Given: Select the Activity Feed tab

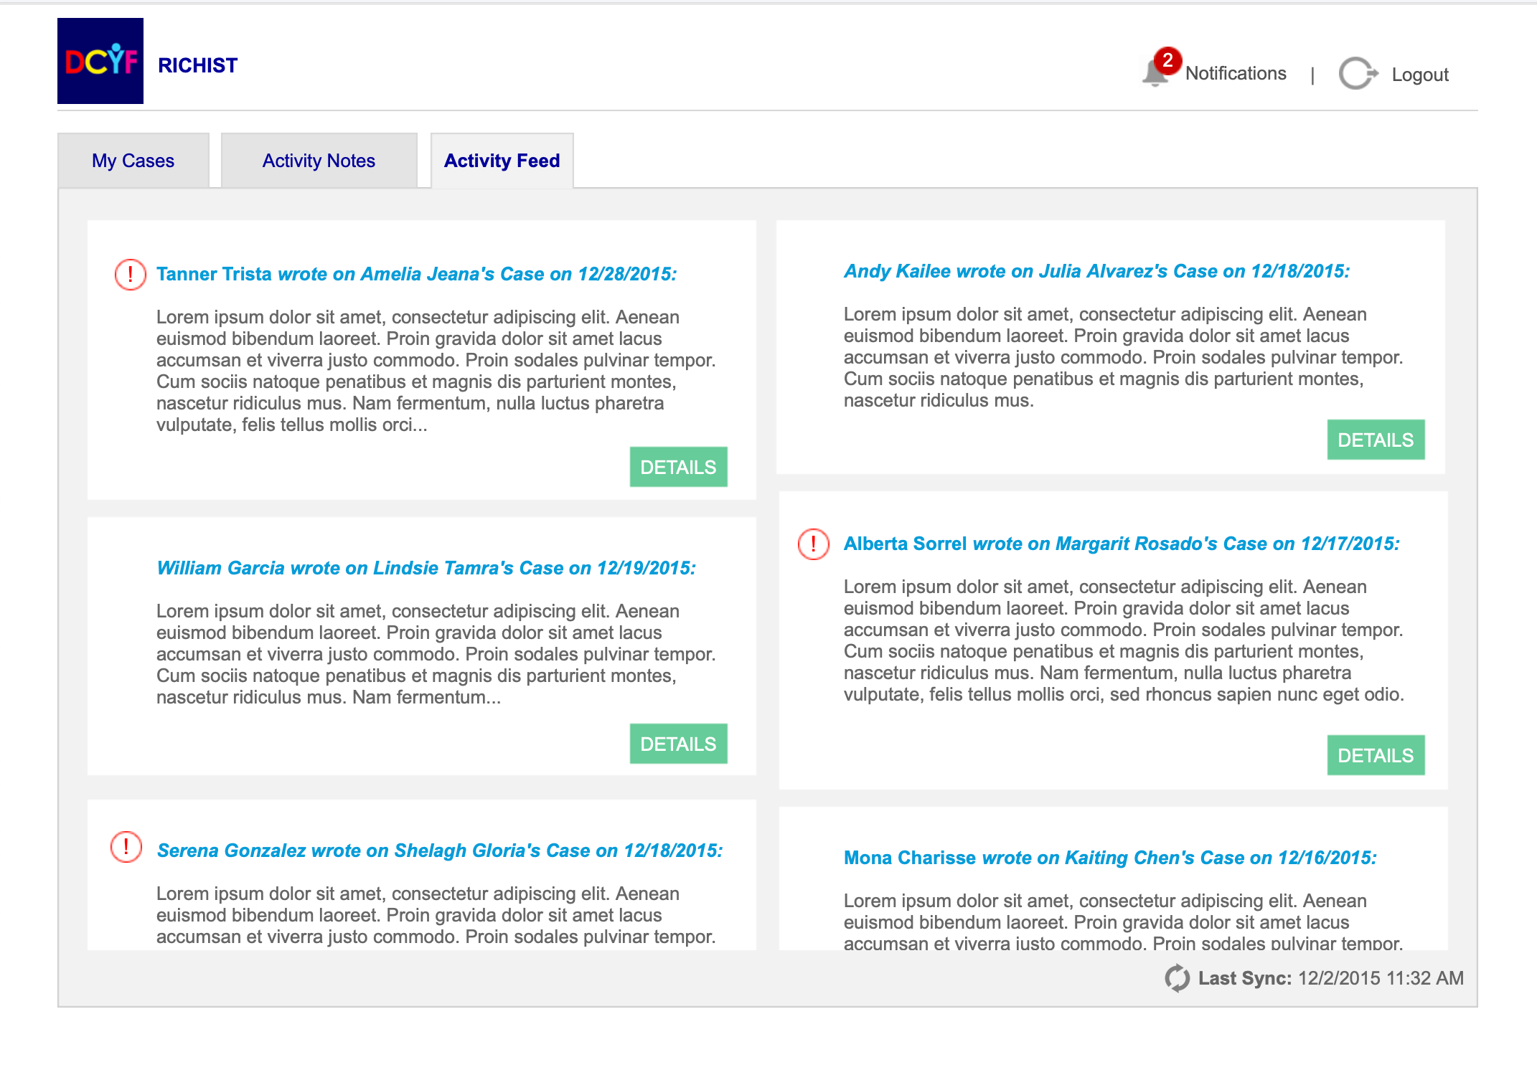Looking at the screenshot, I should 502,160.
